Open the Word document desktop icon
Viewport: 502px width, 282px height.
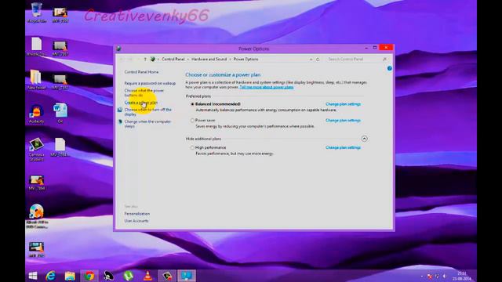point(60,113)
